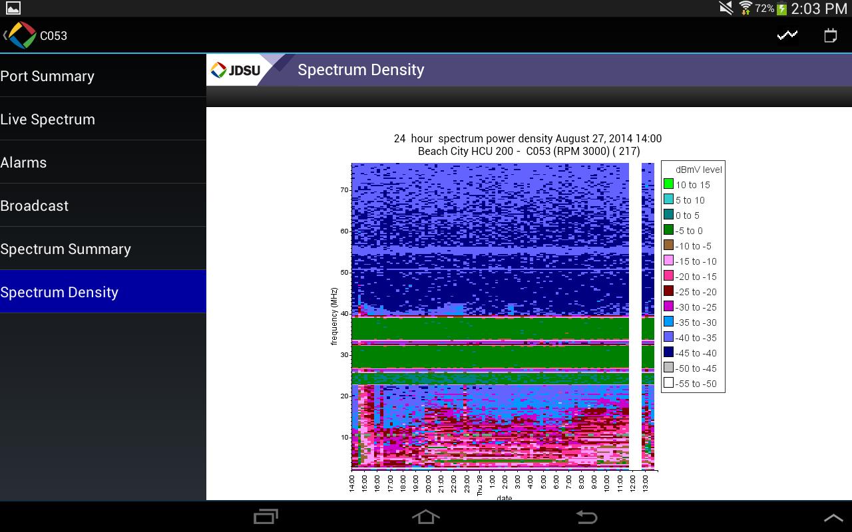Image resolution: width=852 pixels, height=532 pixels.
Task: Click the 10 to 15 legend swatch
Action: pos(668,184)
